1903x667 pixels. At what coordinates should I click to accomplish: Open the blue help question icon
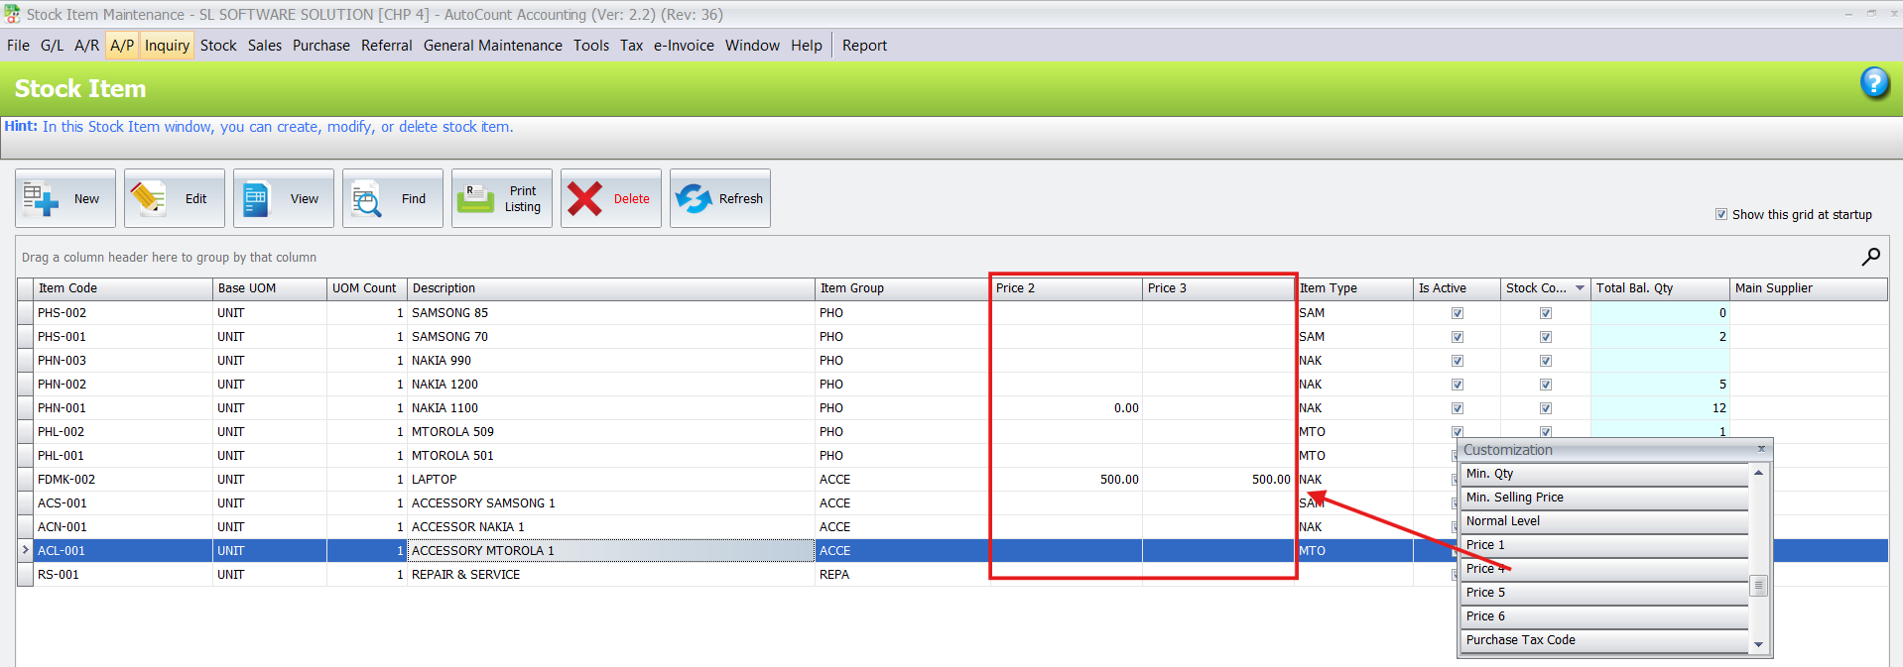coord(1873,82)
